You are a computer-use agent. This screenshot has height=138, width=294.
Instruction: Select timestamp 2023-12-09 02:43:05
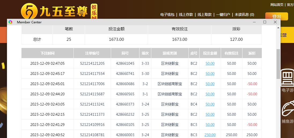click(47, 104)
